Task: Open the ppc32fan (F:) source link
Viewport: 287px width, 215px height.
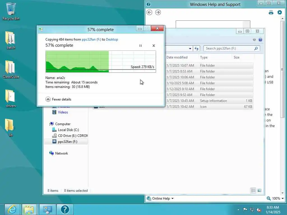Action: (x=91, y=39)
